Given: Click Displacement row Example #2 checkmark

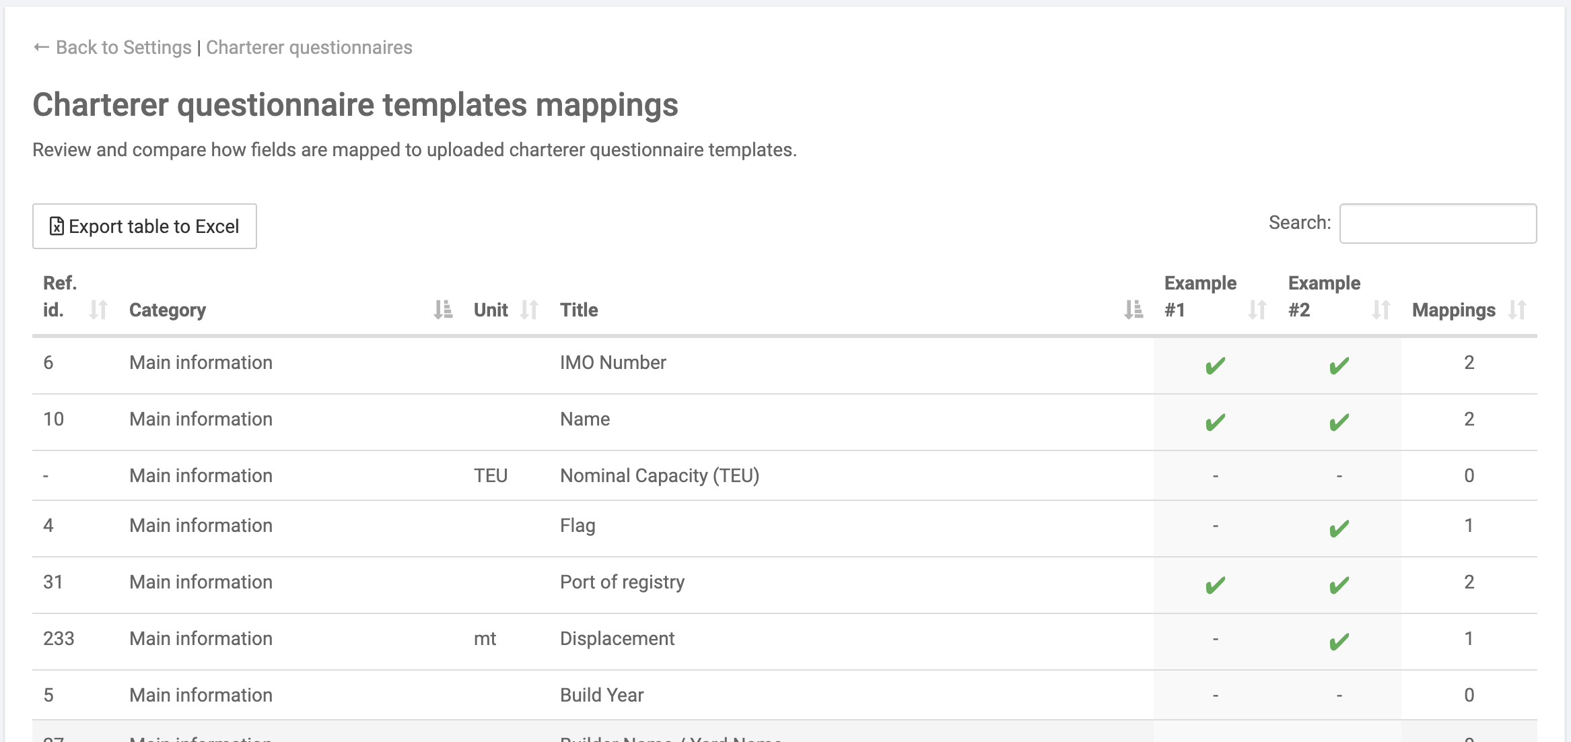Looking at the screenshot, I should (1339, 642).
